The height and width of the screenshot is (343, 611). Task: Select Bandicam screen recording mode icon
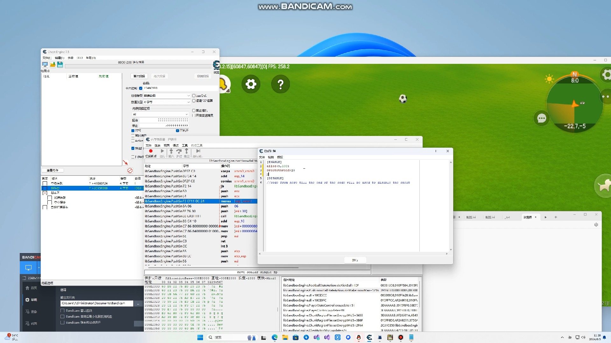tap(28, 268)
